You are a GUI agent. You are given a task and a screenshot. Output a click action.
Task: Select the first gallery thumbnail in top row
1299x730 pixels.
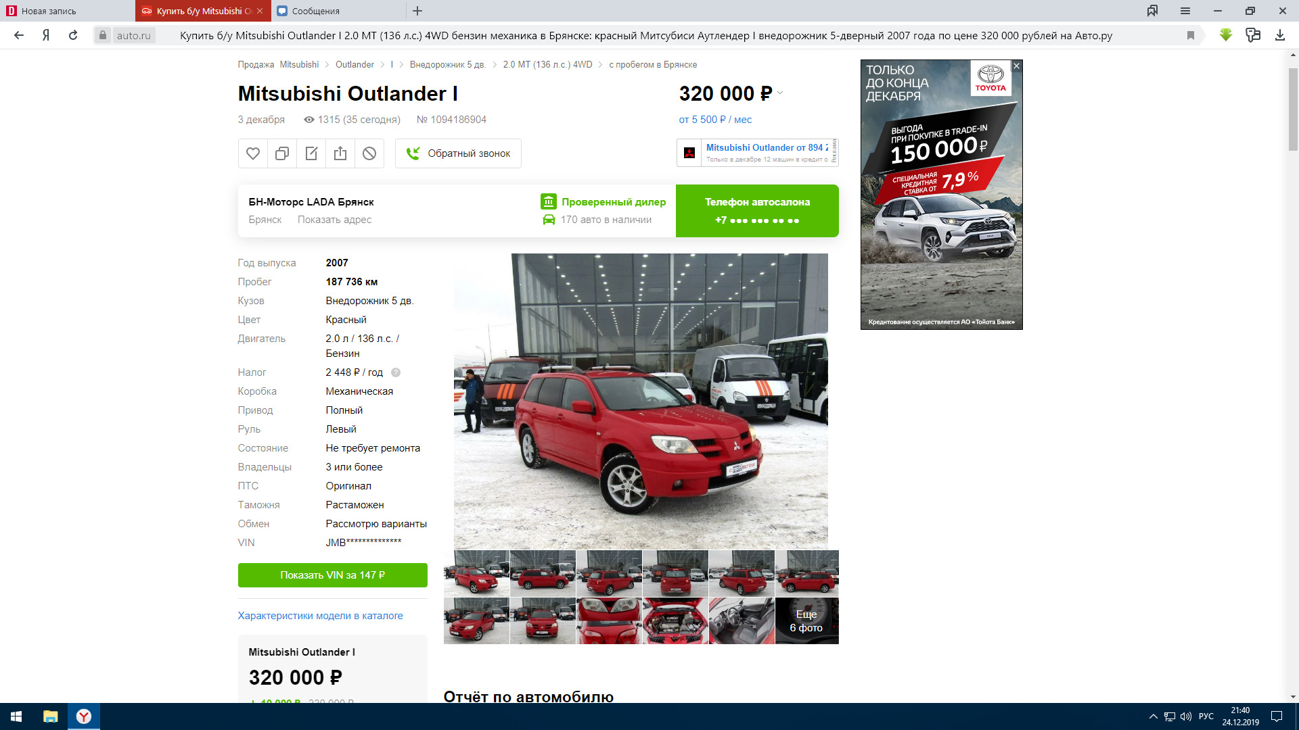click(476, 573)
